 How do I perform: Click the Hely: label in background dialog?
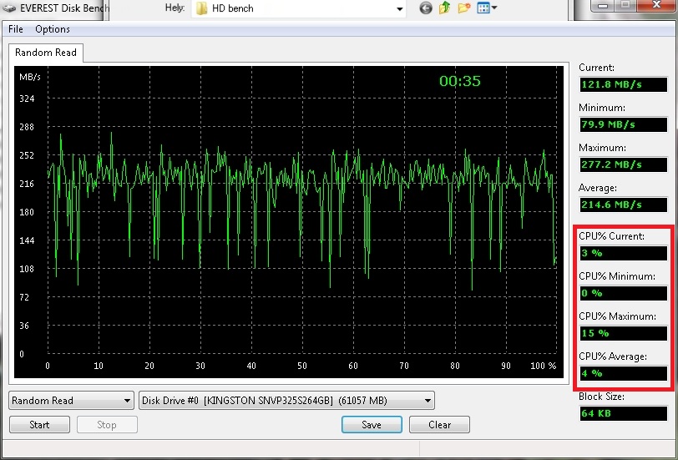coord(175,8)
